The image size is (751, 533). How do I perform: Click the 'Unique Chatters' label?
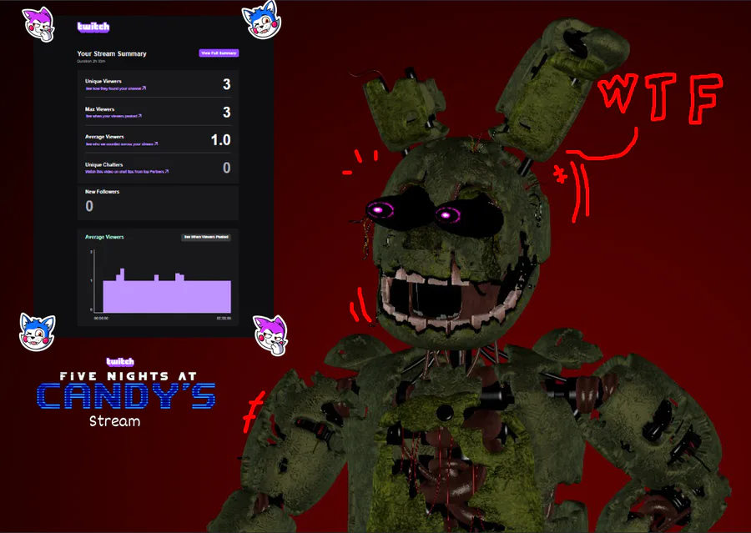[x=104, y=164]
